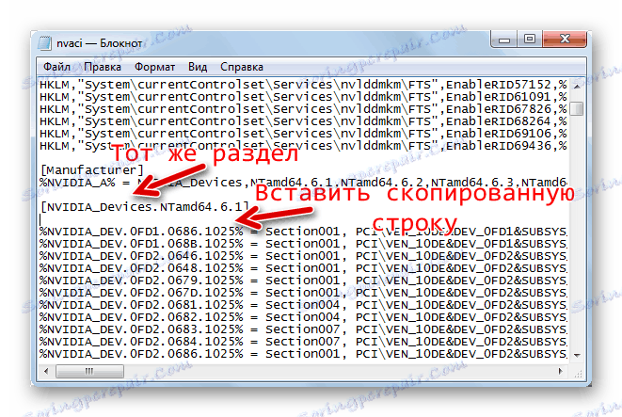The height and width of the screenshot is (417, 622).
Task: Click the line with EnableRID69436
Action: 303,146
